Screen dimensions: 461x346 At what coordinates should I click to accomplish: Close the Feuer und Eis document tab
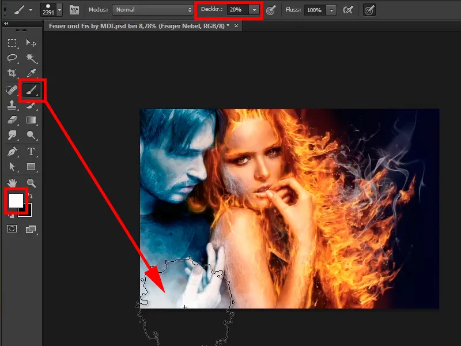(x=236, y=26)
